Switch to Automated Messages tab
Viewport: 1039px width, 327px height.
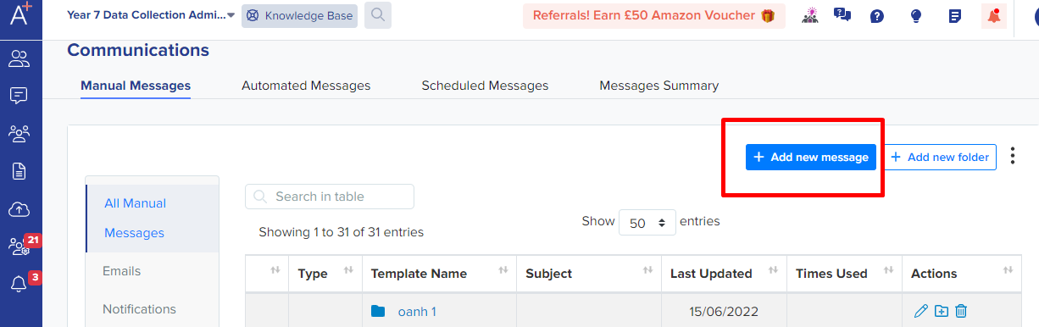pos(306,86)
